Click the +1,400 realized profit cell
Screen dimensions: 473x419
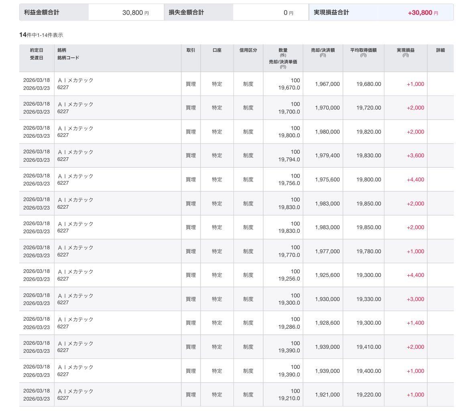[415, 323]
